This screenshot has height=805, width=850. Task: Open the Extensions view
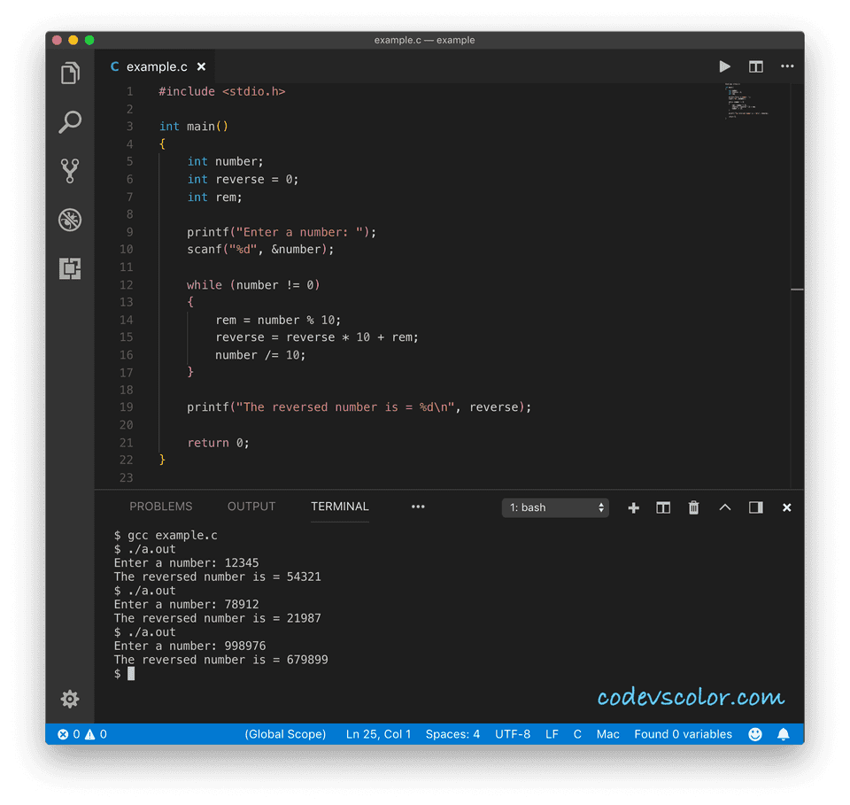click(70, 268)
